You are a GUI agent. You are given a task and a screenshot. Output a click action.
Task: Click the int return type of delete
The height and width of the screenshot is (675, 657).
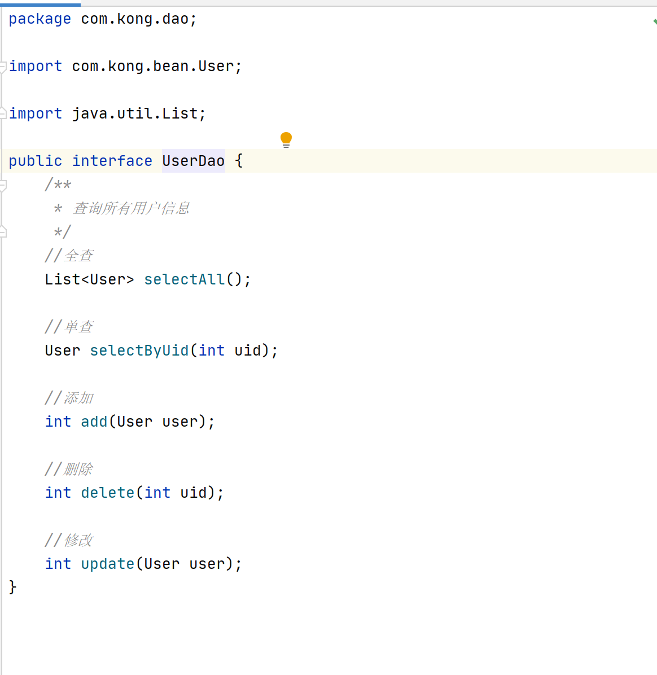point(58,493)
